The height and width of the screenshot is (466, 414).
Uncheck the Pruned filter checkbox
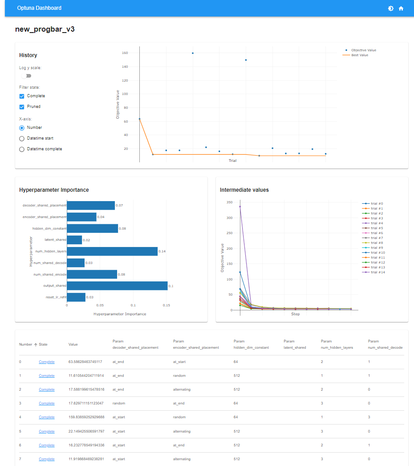point(22,107)
